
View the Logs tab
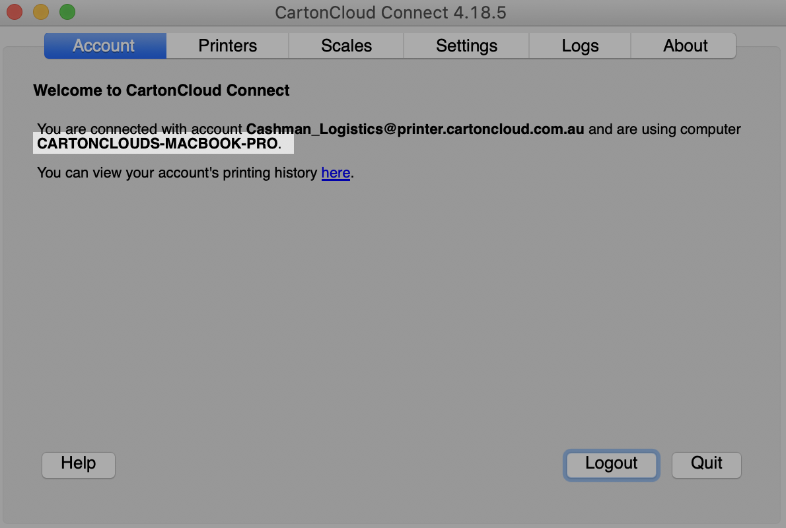click(x=580, y=46)
